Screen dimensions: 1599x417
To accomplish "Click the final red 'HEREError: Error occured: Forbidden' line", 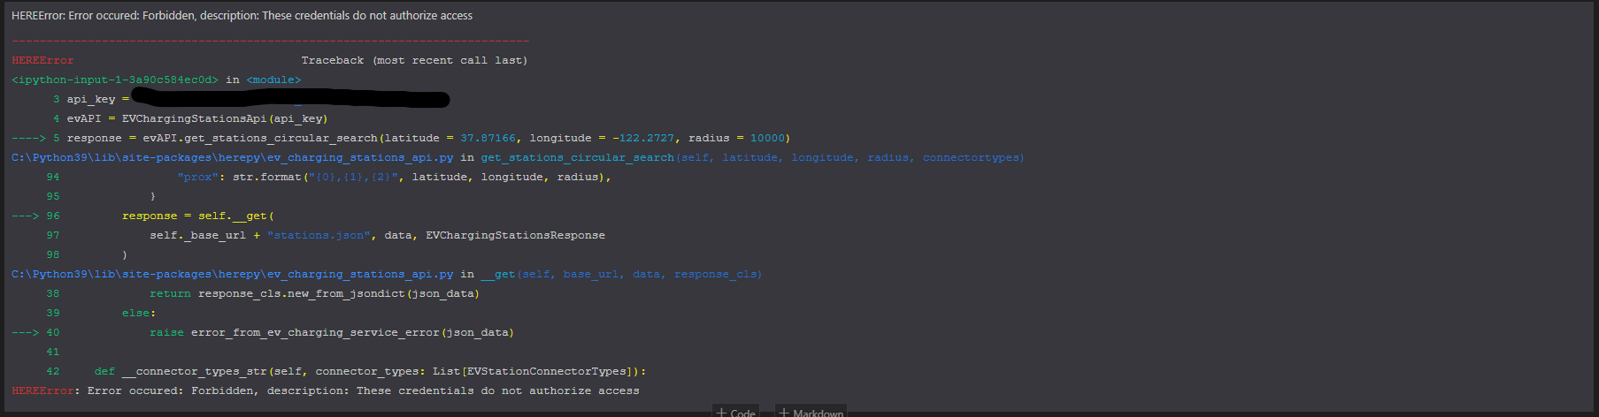I will pyautogui.click(x=326, y=390).
